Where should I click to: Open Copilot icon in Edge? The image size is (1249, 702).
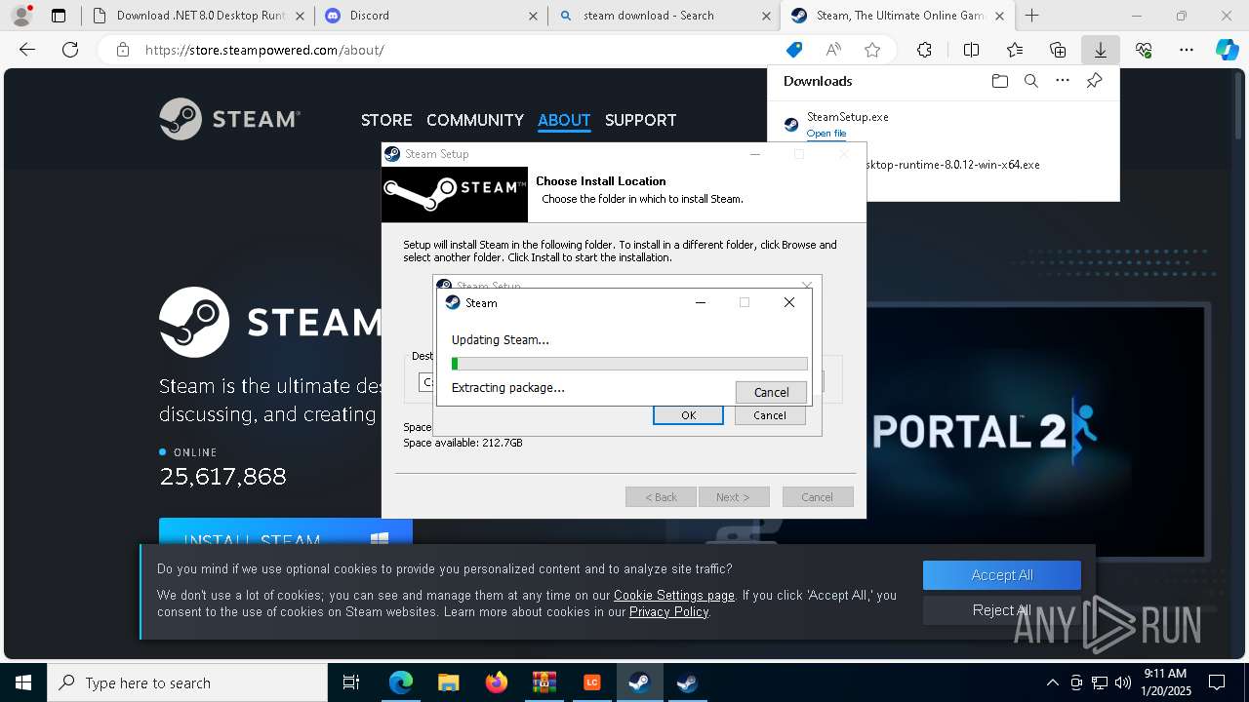[x=1227, y=50]
